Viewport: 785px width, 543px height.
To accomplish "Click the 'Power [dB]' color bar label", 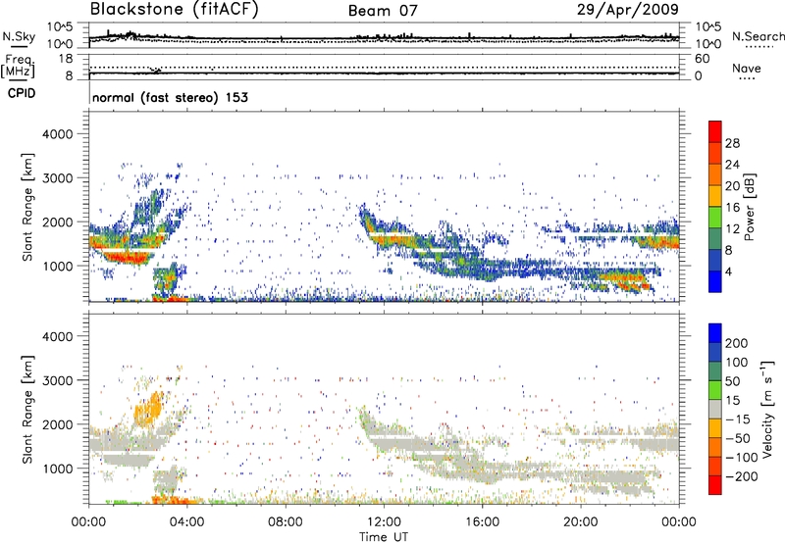I will (x=750, y=207).
